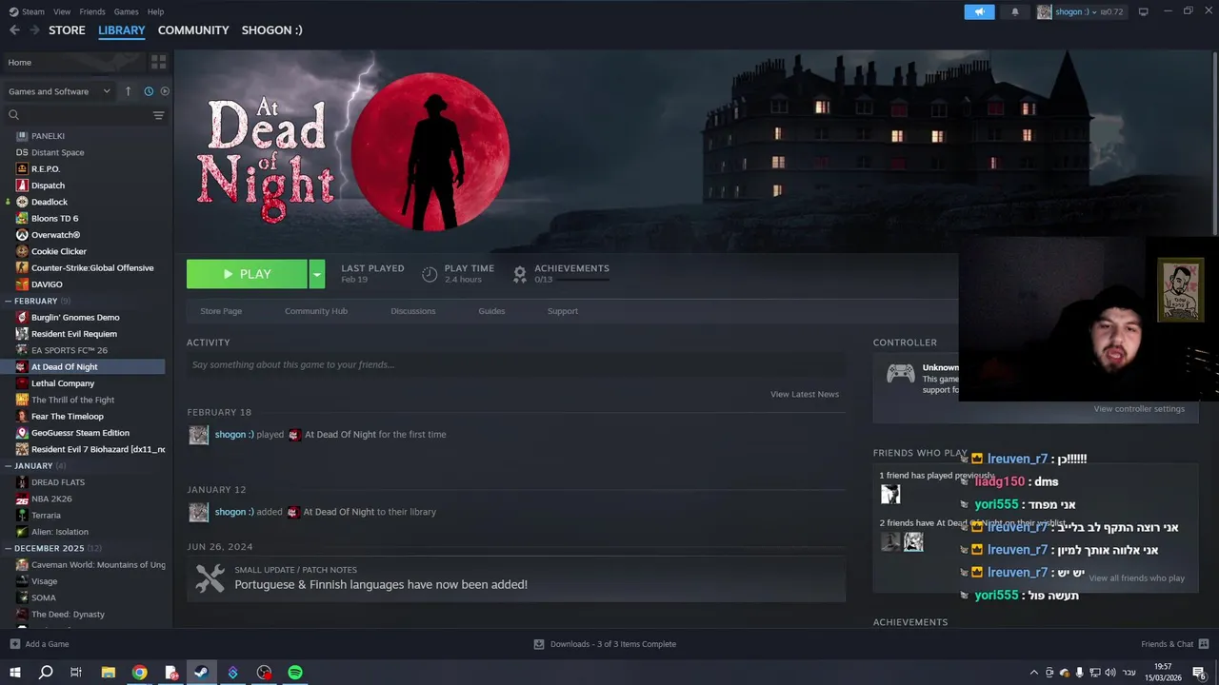Click the Achievements trophy icon
Screen dimensions: 1219x685
pos(520,274)
